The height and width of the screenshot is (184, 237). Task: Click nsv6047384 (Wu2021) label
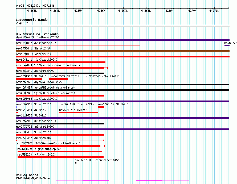(x=31, y=110)
